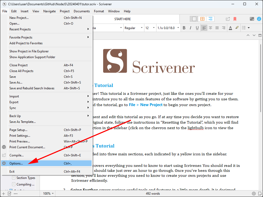Click the Exit menu entry
The width and height of the screenshot is (263, 197).
coord(50,172)
